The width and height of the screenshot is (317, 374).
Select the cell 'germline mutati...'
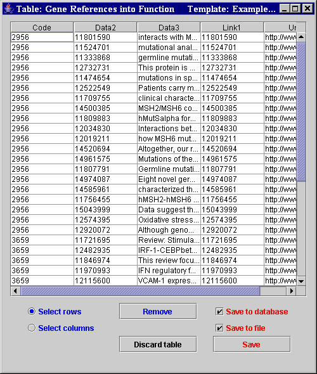[x=169, y=58]
